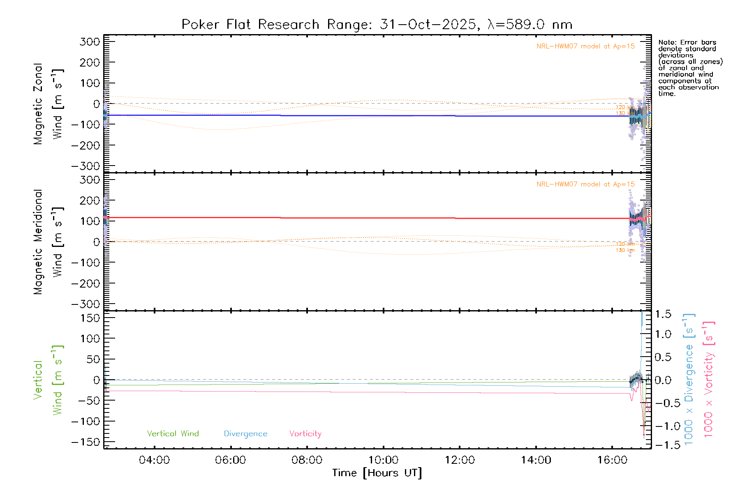
Task: Select the 10:00 time axis tick label
Action: point(383,460)
